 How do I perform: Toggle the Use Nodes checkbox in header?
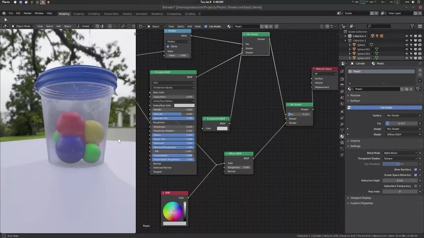point(206,26)
